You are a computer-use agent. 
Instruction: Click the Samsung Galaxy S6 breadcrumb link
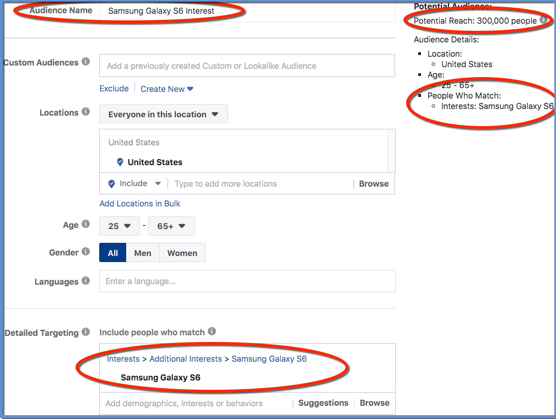pos(269,359)
